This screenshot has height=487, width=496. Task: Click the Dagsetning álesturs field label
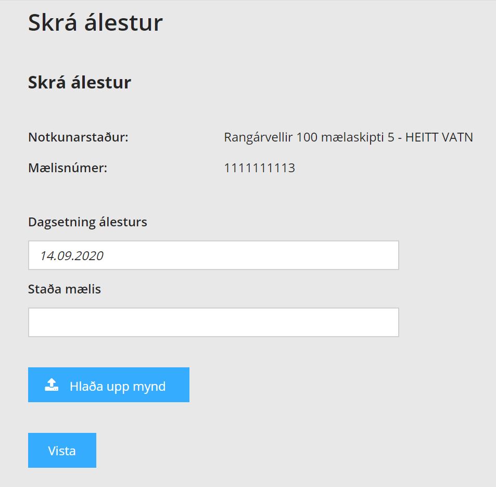tap(87, 222)
